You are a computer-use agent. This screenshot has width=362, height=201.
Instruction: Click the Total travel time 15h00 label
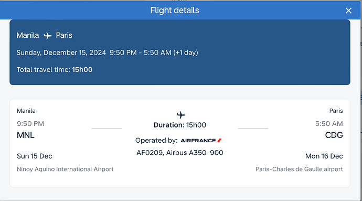(55, 70)
